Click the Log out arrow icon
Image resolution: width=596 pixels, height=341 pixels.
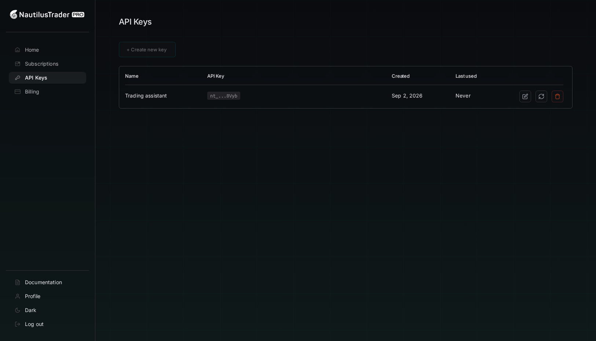18,324
